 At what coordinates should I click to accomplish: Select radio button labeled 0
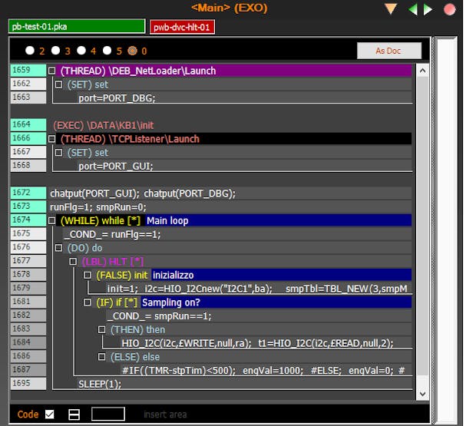tap(133, 51)
